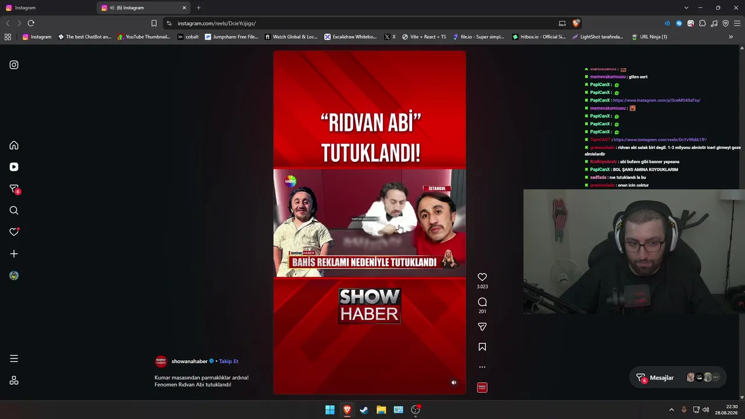Open LightShot bookmark
Image resolution: width=745 pixels, height=419 pixels.
[x=597, y=37]
